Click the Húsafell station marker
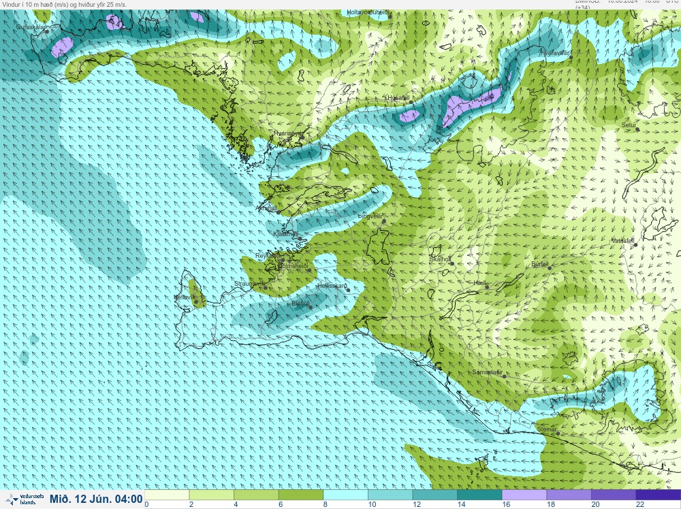Viewport: 681px width, 509px height. [x=411, y=102]
